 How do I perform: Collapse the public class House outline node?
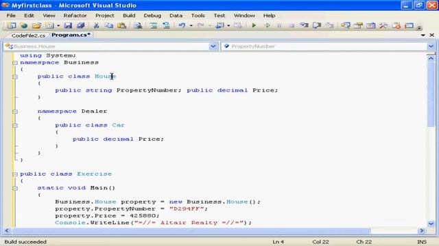click(x=15, y=77)
